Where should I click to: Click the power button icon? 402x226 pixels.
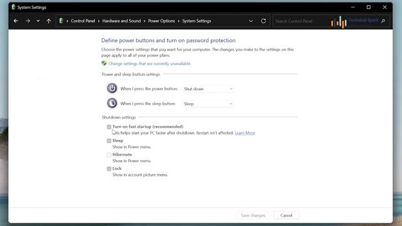tap(112, 89)
